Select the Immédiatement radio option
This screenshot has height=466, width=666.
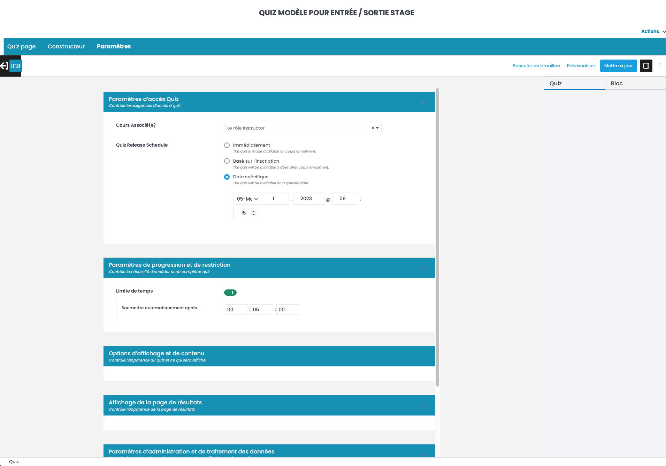[227, 145]
